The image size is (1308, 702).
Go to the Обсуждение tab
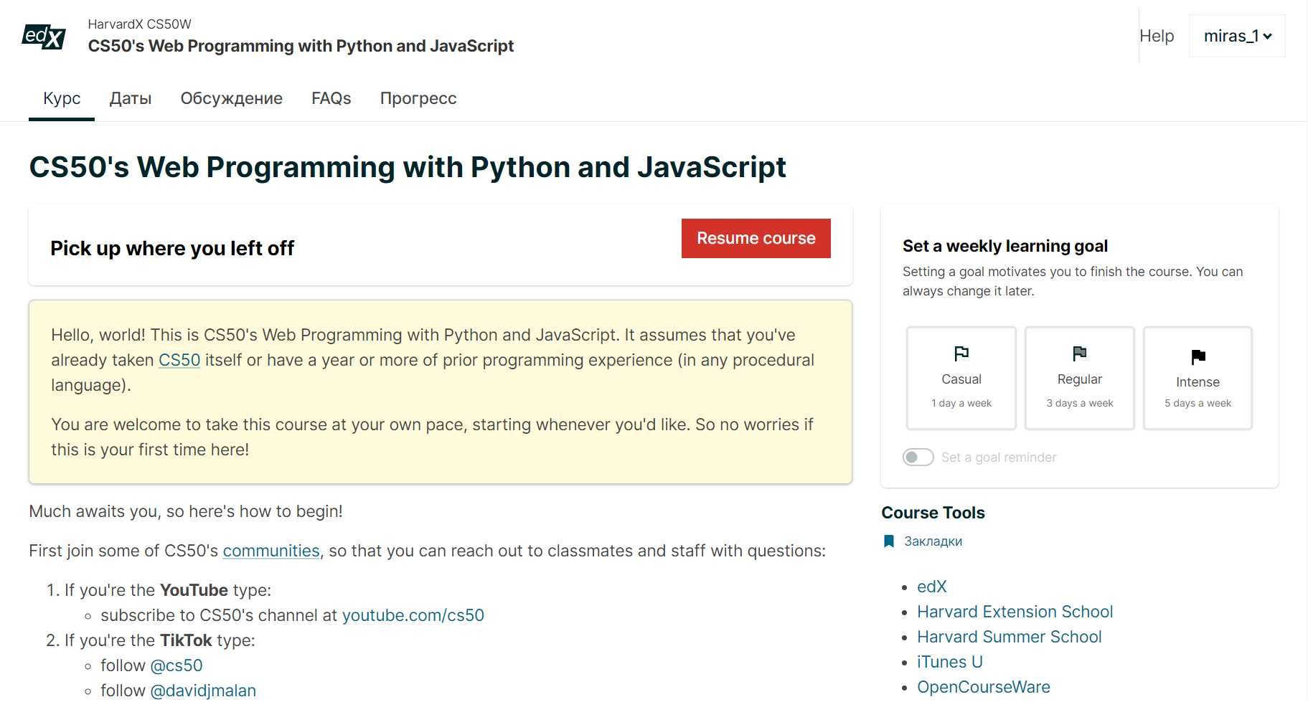click(x=231, y=99)
